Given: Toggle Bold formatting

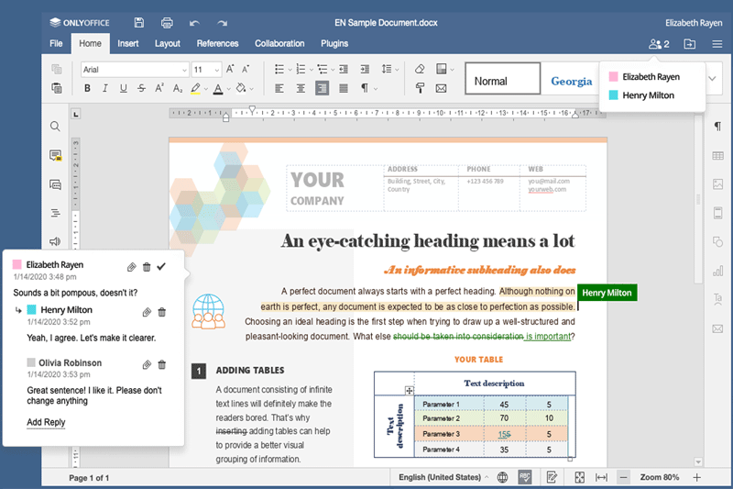Looking at the screenshot, I should coord(88,89).
